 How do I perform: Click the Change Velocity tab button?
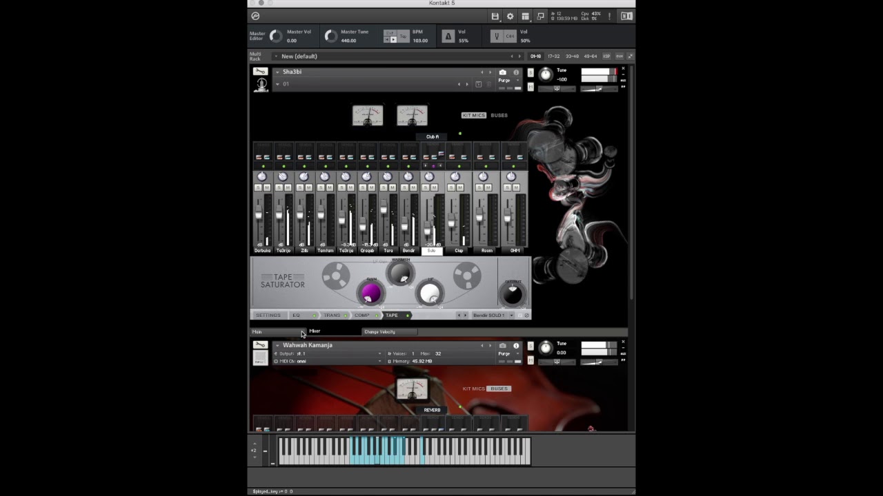(x=390, y=332)
